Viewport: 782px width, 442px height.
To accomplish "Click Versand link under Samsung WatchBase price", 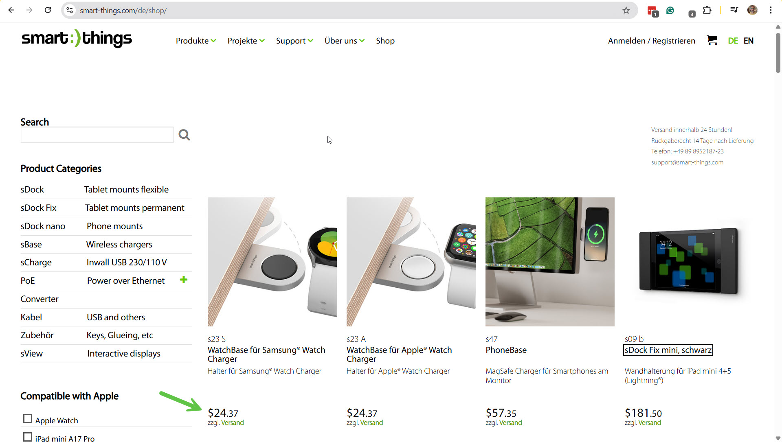I will click(x=233, y=422).
